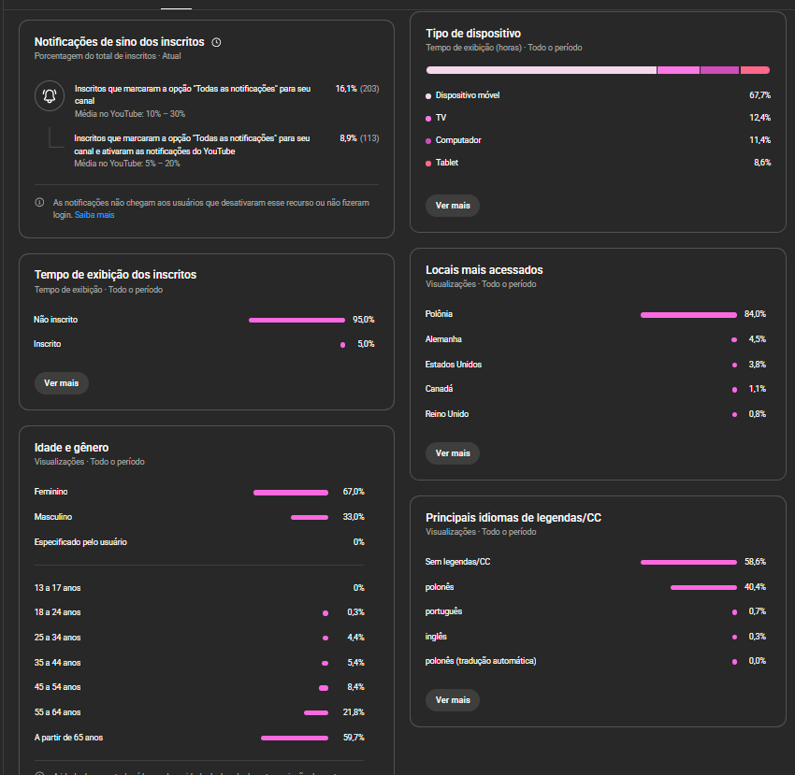Expand Locais mais acessados with Ver mais
The image size is (795, 775).
tap(453, 453)
